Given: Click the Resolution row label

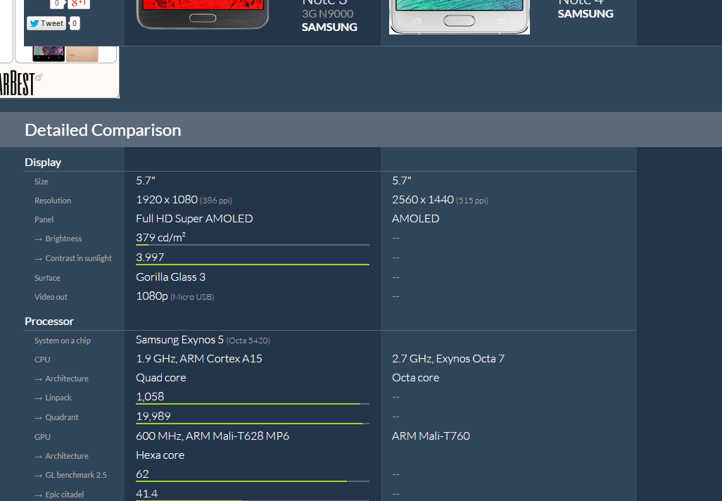Looking at the screenshot, I should coord(53,201).
